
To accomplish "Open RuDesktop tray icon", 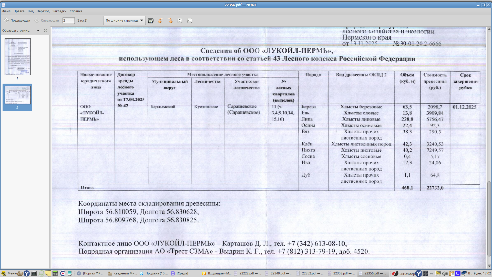I will coord(404,274).
